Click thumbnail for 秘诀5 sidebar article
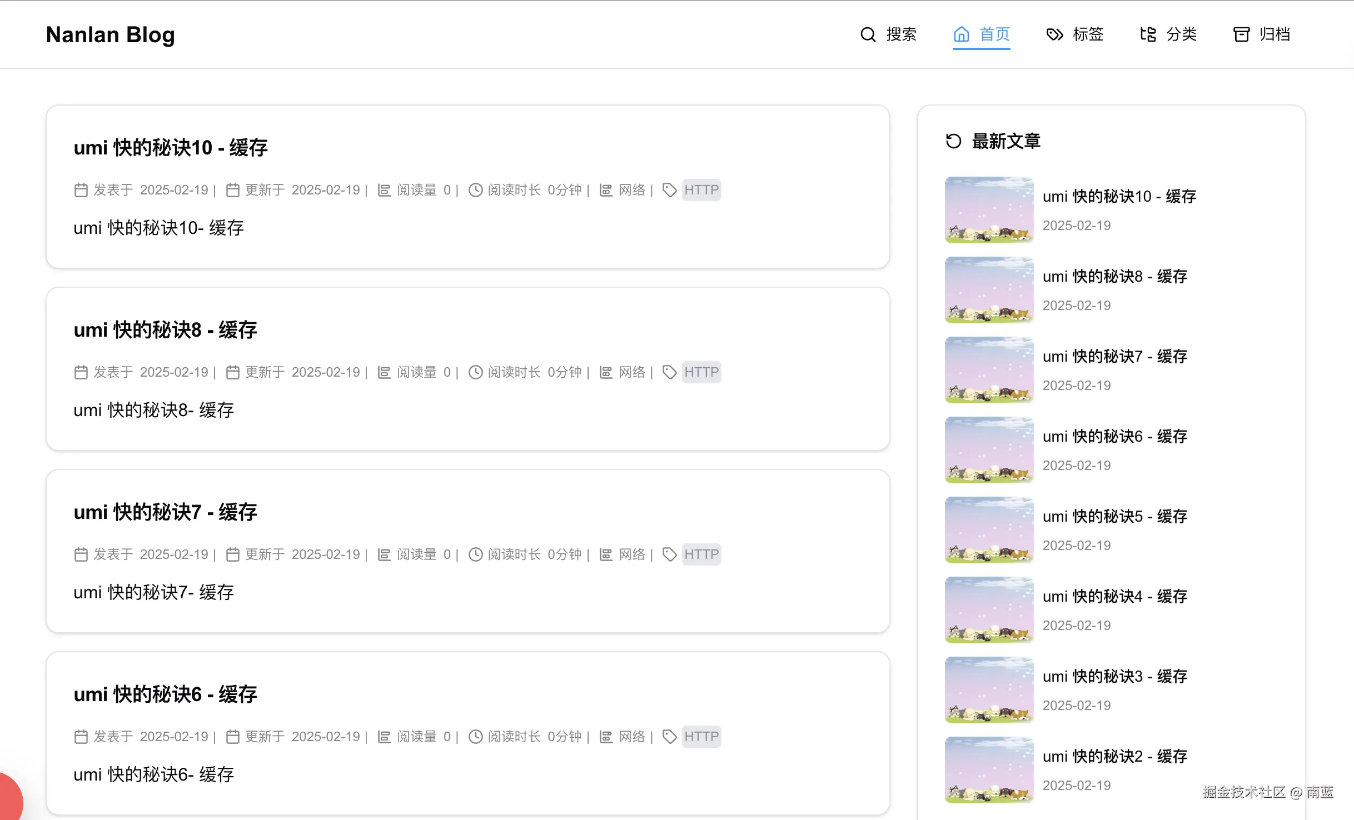Screen dimensions: 1354x820 989,530
